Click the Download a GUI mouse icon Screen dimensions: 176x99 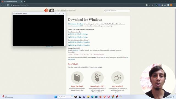pos(97,78)
